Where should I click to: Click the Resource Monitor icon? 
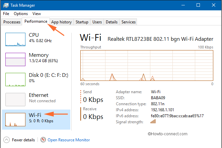43,140
